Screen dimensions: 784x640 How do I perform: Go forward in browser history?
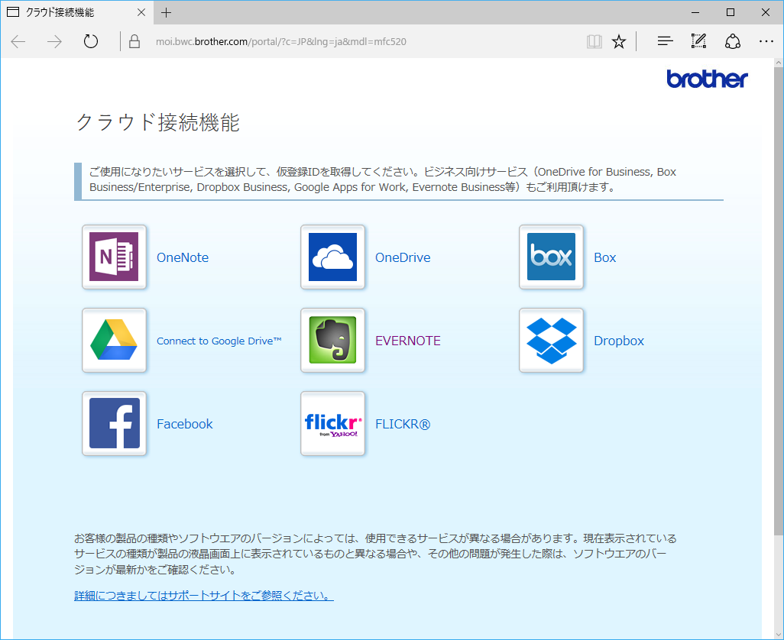point(54,41)
